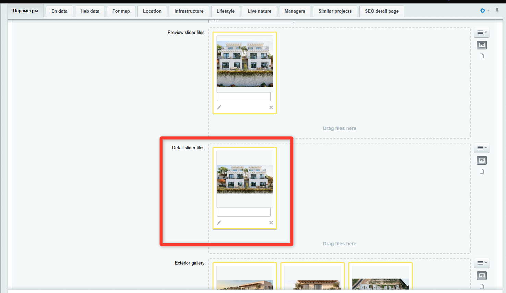Viewport: 506px width, 293px height.
Task: Click the Preview slider image description field
Action: click(244, 97)
